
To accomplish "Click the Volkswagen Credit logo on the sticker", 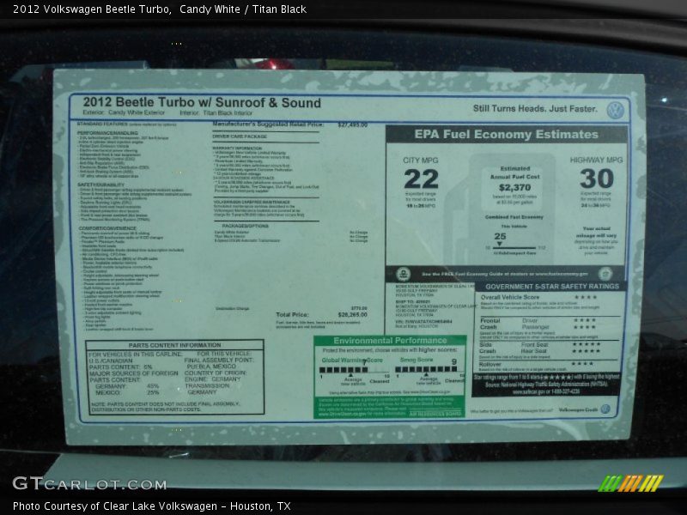I will click(585, 410).
